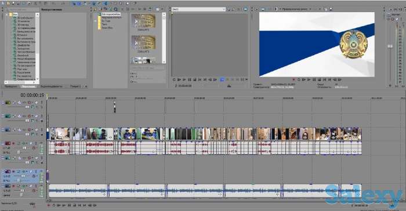Click the Open project folder icon
This screenshot has width=406, height=211.
tap(8, 3)
